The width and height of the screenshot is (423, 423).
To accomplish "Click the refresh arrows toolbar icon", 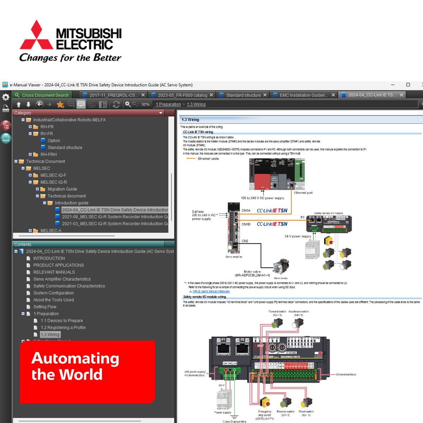I will click(x=116, y=104).
